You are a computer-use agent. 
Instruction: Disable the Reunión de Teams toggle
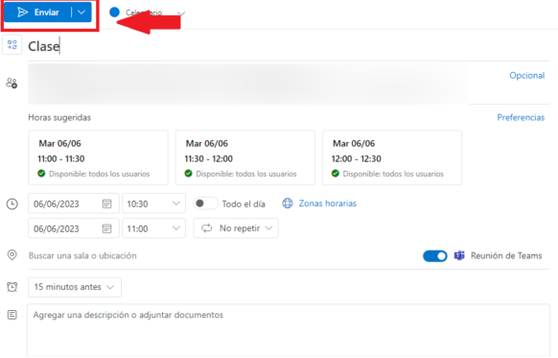(435, 255)
